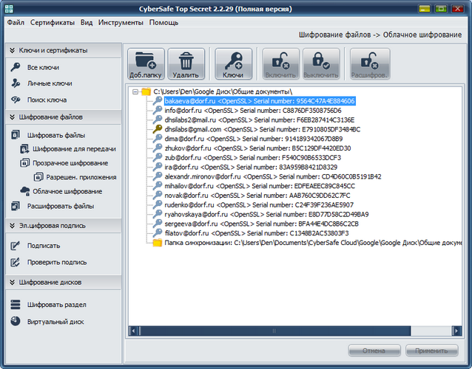The width and height of the screenshot is (472, 369).
Task: Select the alexandr.mironov@dorf.ru key row
Action: pos(273,176)
